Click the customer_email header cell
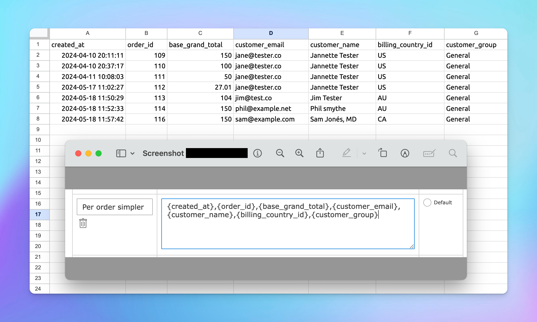Screen dimensions: 537x322 click(x=271, y=45)
